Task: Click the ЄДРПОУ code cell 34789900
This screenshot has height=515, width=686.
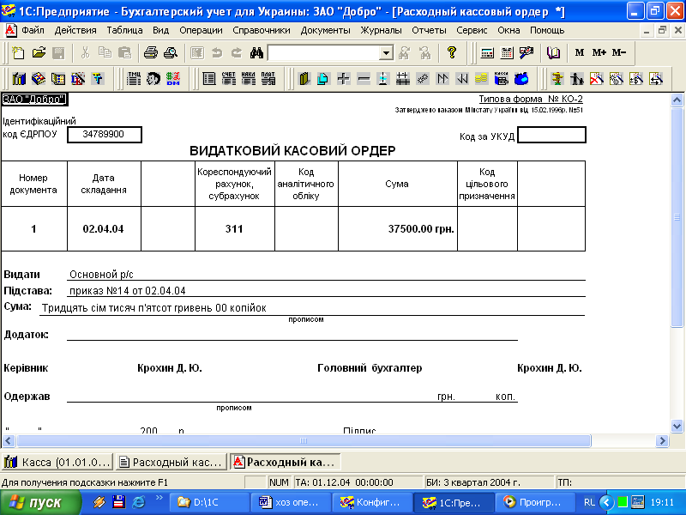Action: pos(104,135)
